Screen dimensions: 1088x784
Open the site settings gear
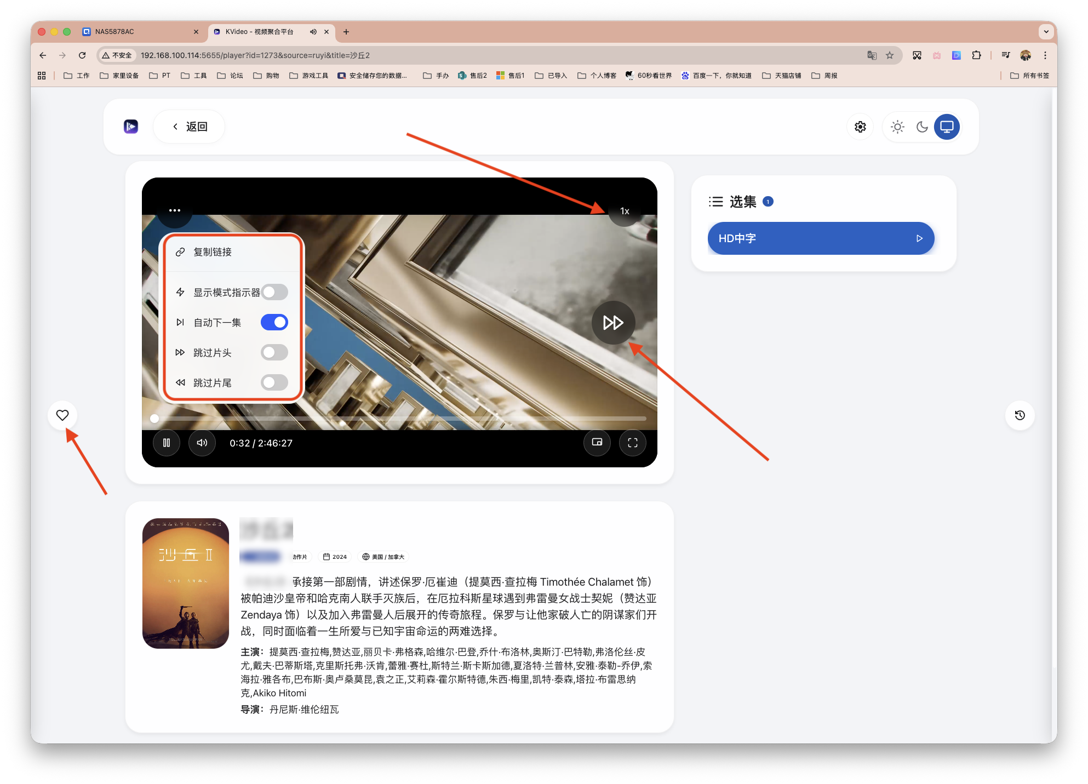pyautogui.click(x=860, y=127)
